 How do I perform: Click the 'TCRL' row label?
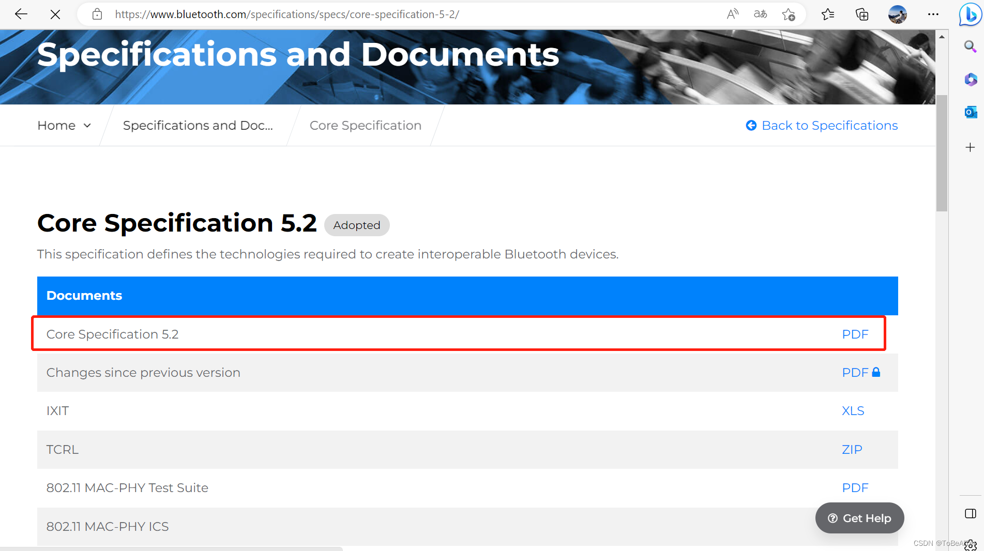[63, 450]
